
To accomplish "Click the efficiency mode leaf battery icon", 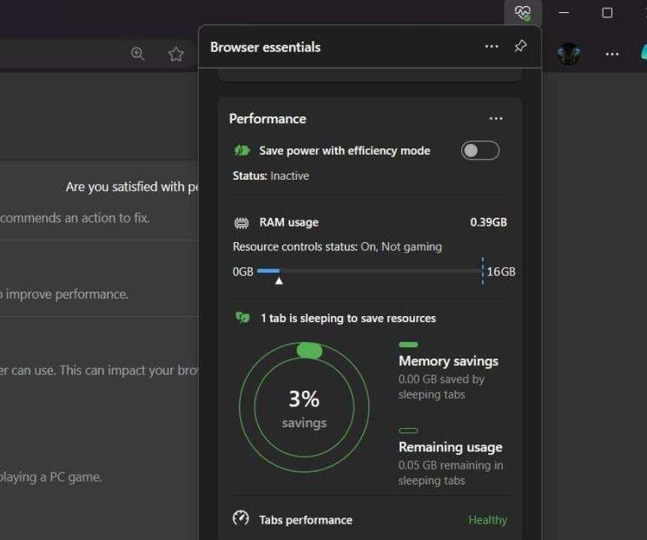I will click(x=241, y=150).
